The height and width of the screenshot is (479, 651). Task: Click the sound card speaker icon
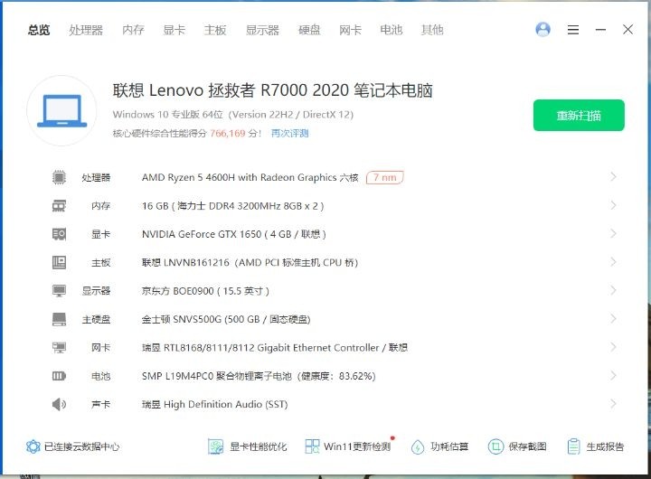pos(59,404)
